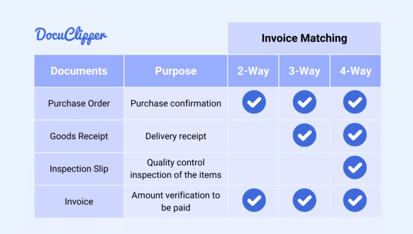The height and width of the screenshot is (234, 413).
Task: Select the 2-Way column header
Action: (253, 71)
